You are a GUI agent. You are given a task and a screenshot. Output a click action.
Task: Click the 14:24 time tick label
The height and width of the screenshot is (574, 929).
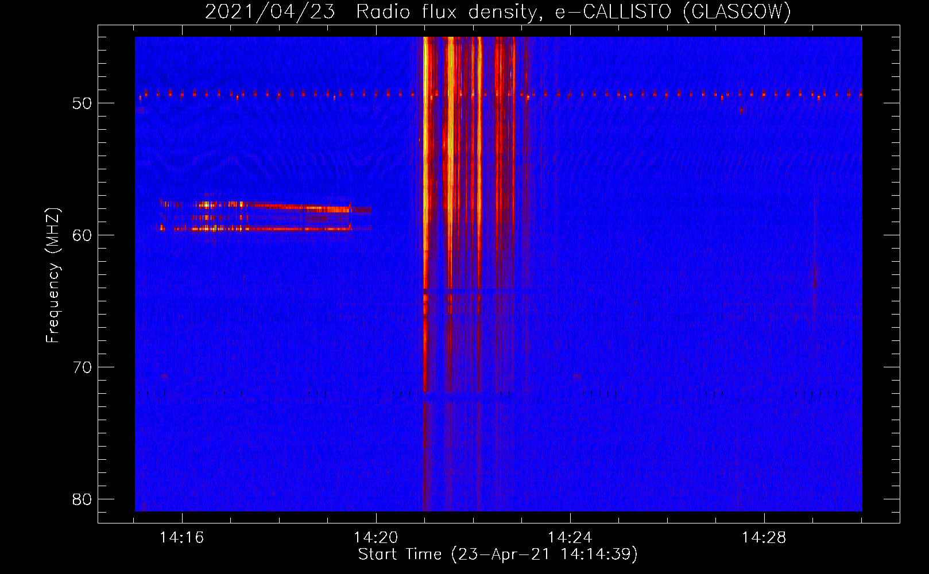point(570,538)
